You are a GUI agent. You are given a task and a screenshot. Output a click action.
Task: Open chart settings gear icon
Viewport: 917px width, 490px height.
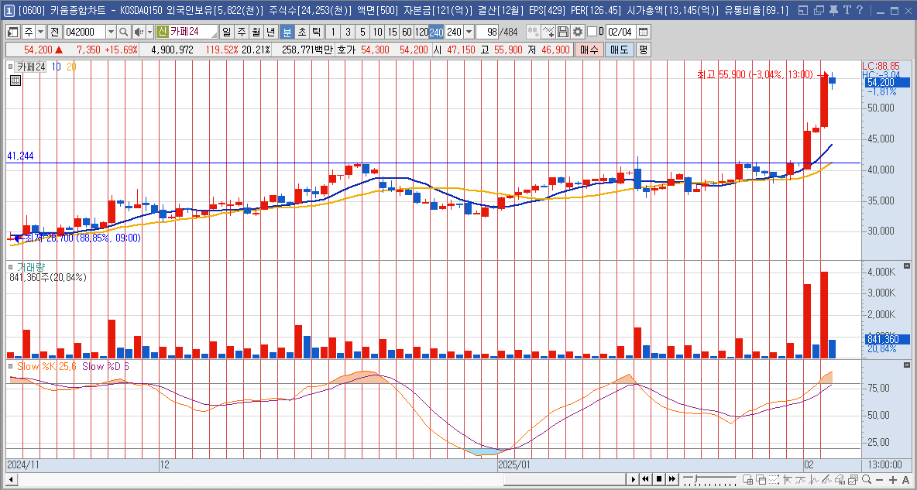pyautogui.click(x=578, y=33)
